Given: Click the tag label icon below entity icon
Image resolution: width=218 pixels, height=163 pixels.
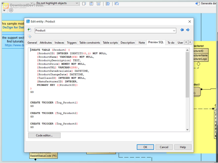Looking at the screenshot, I should pos(29,36).
